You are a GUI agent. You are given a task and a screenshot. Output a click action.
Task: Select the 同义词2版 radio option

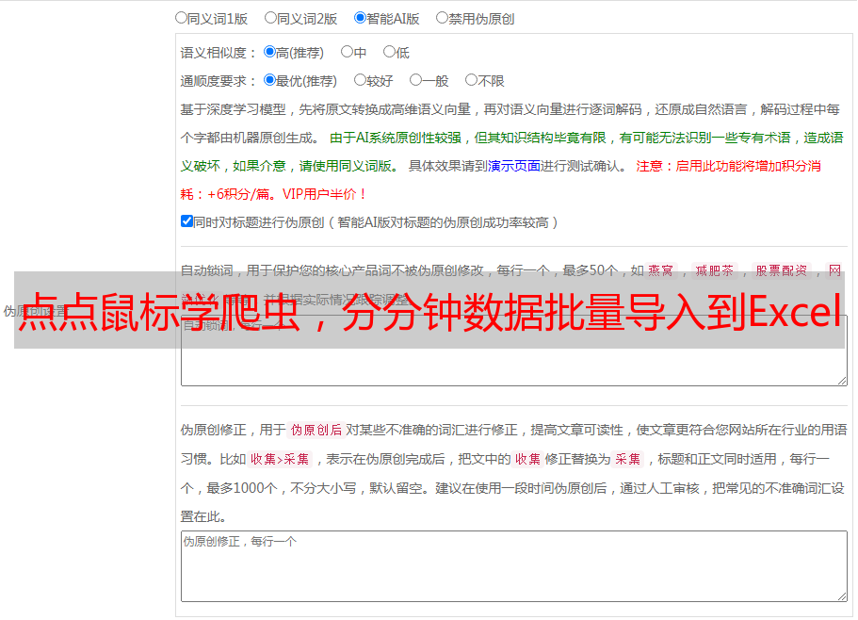(x=270, y=18)
